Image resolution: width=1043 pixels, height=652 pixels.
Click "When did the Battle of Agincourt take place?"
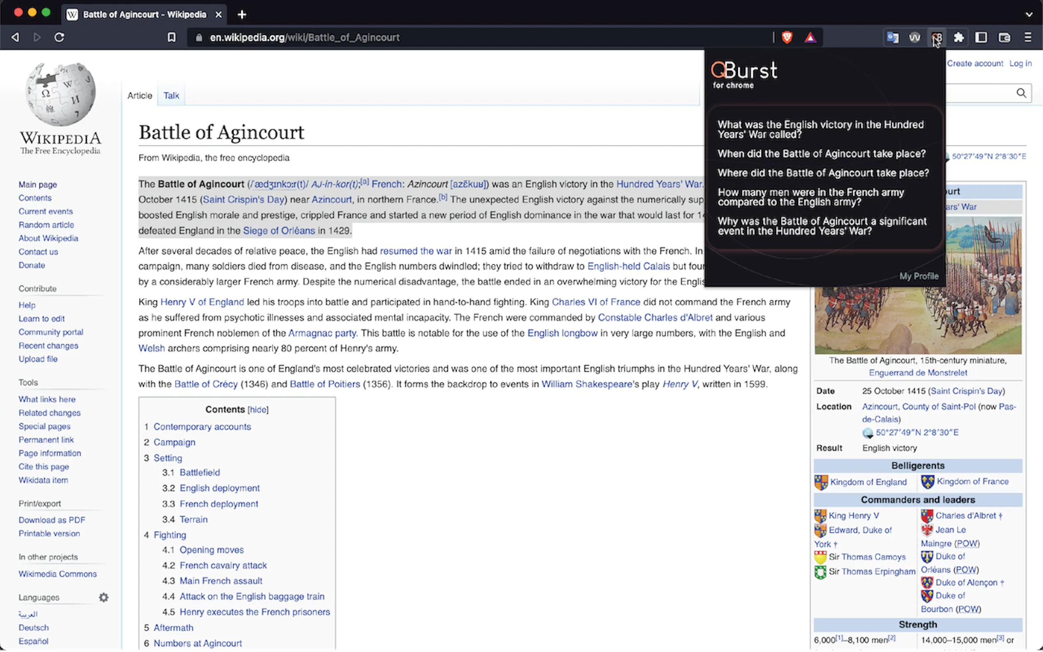[821, 154]
